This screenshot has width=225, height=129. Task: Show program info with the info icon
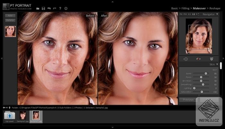click(x=66, y=8)
